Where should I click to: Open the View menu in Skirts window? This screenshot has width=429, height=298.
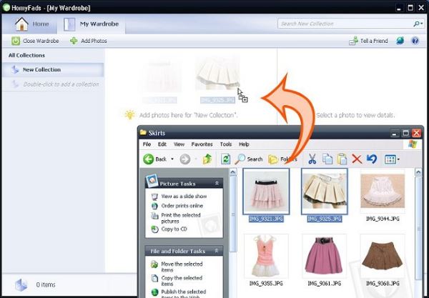point(179,144)
